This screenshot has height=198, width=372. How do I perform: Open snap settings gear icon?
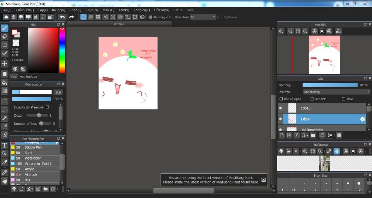[x=142, y=17]
